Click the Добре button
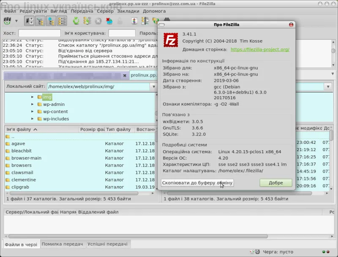Image resolution: width=338 pixels, height=257 pixels. pos(276,183)
